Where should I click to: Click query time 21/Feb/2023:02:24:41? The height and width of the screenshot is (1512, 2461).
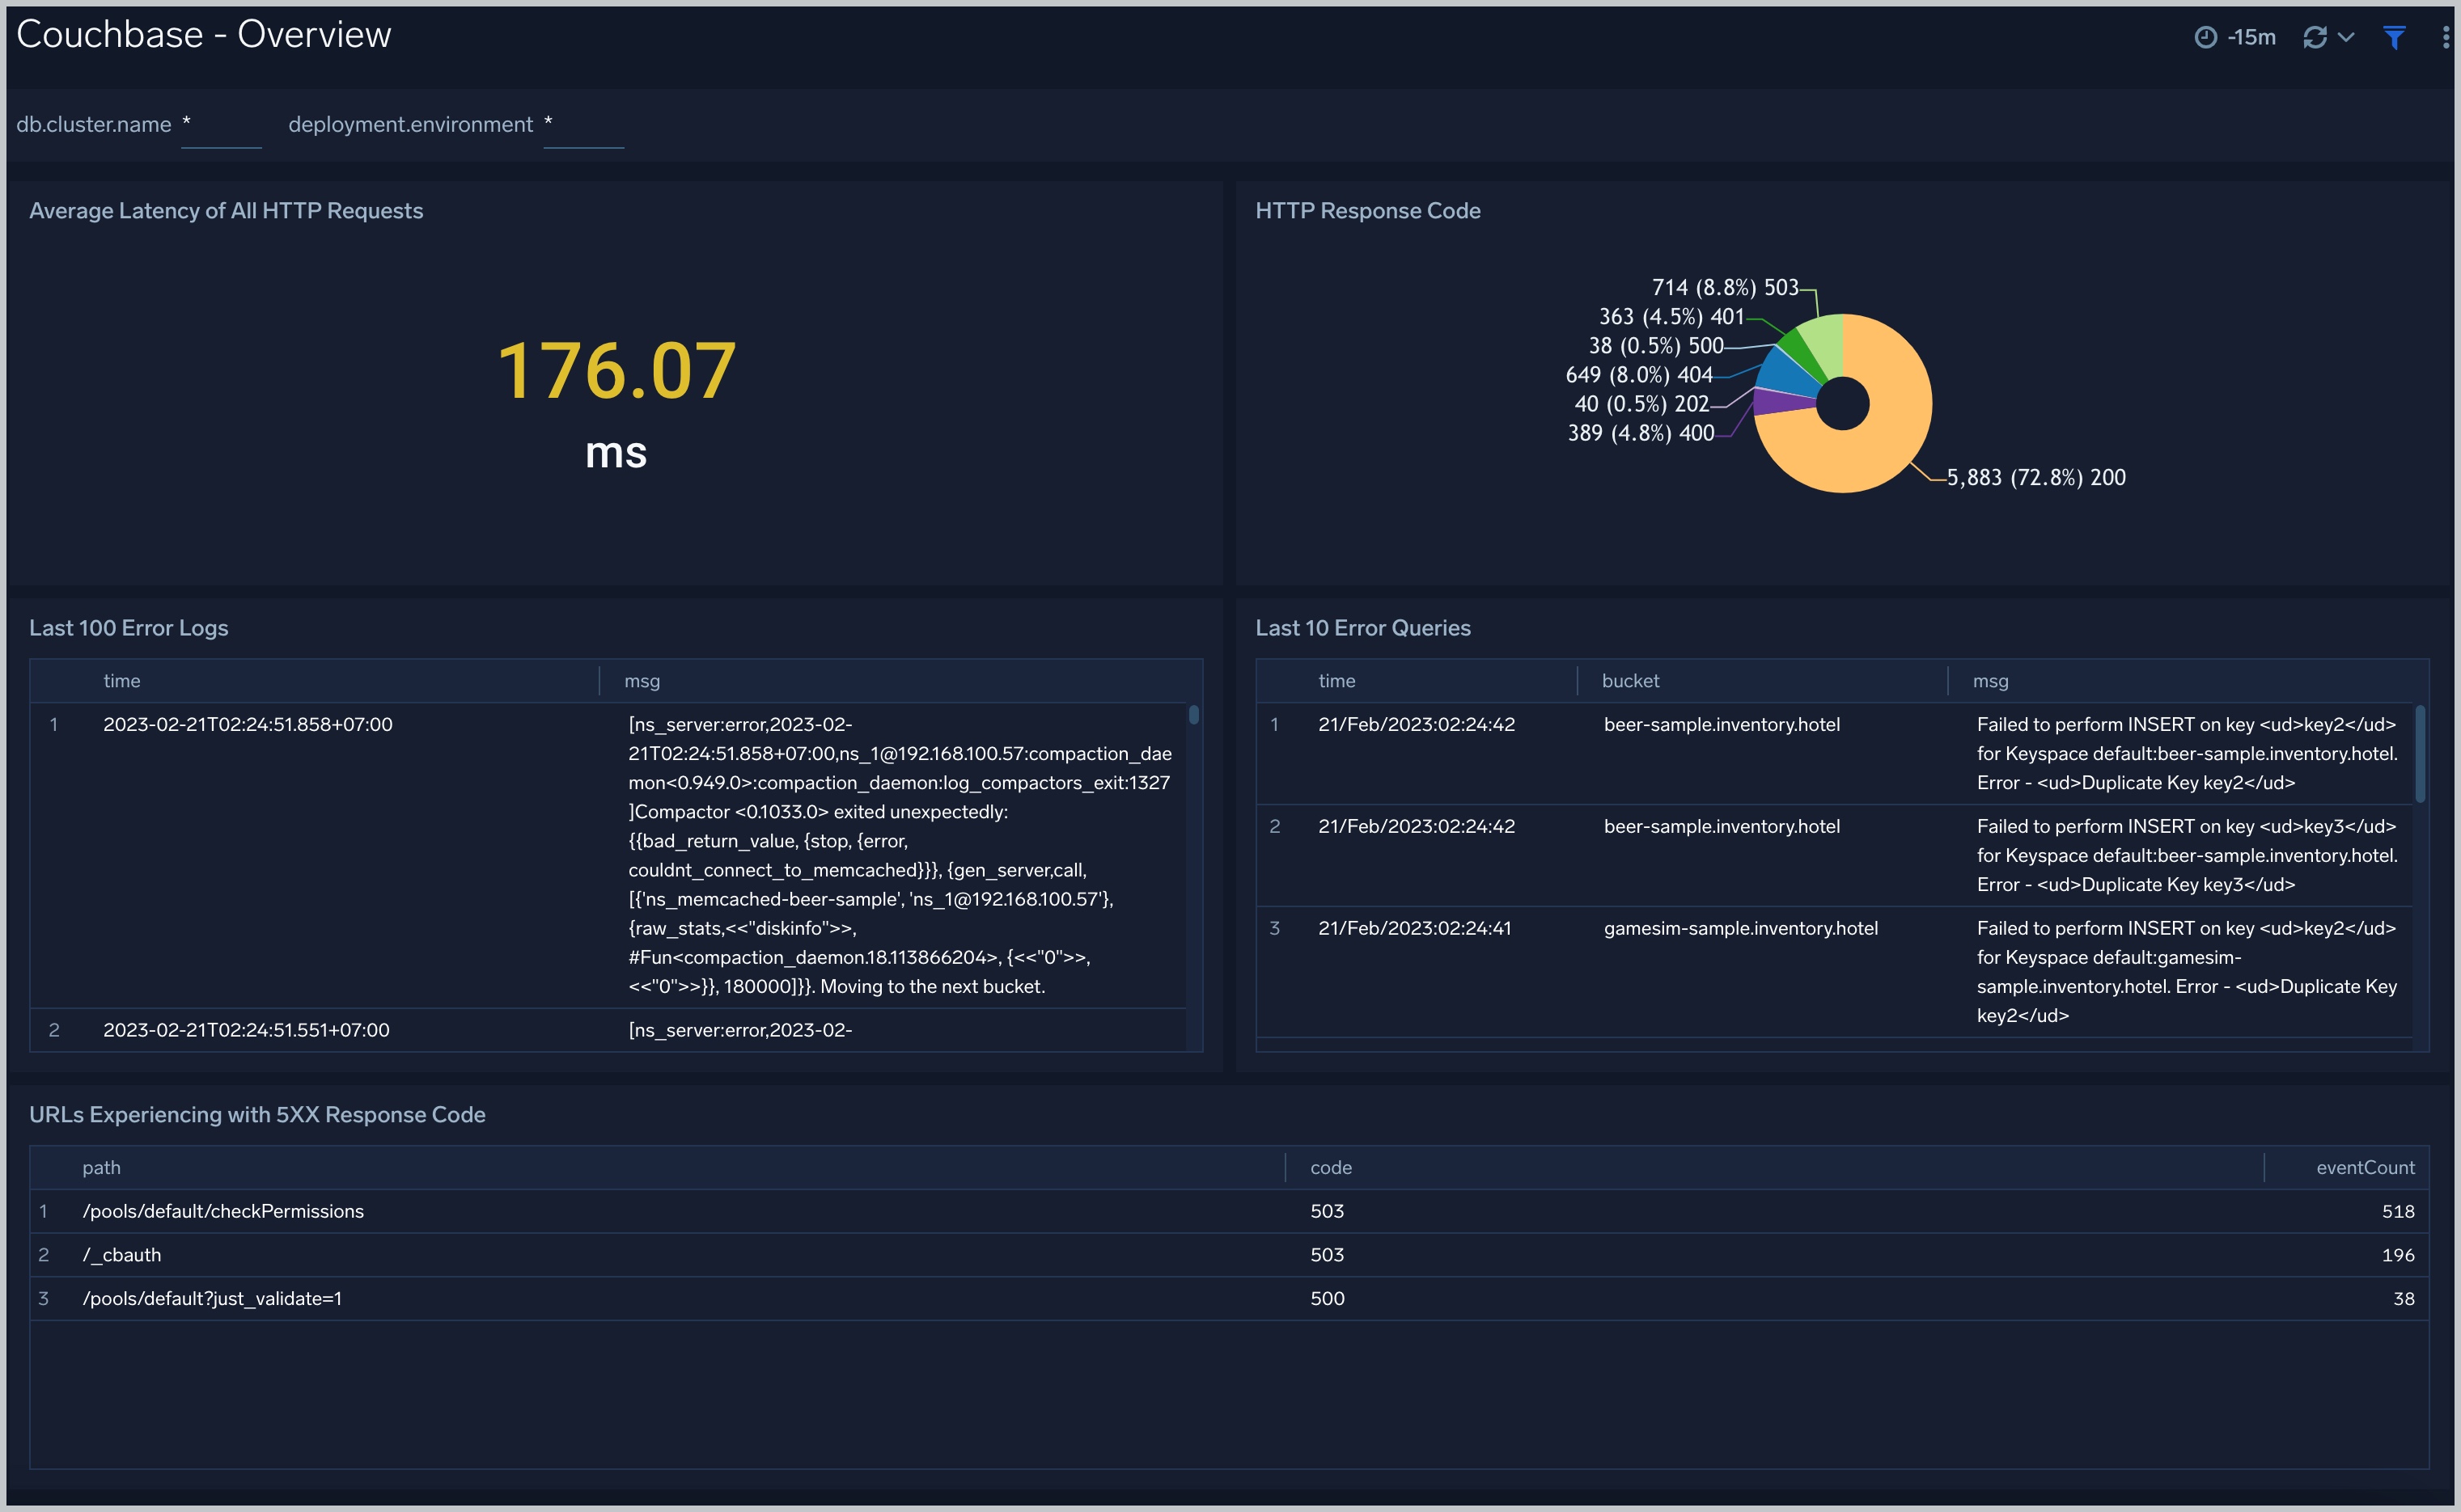click(1415, 929)
